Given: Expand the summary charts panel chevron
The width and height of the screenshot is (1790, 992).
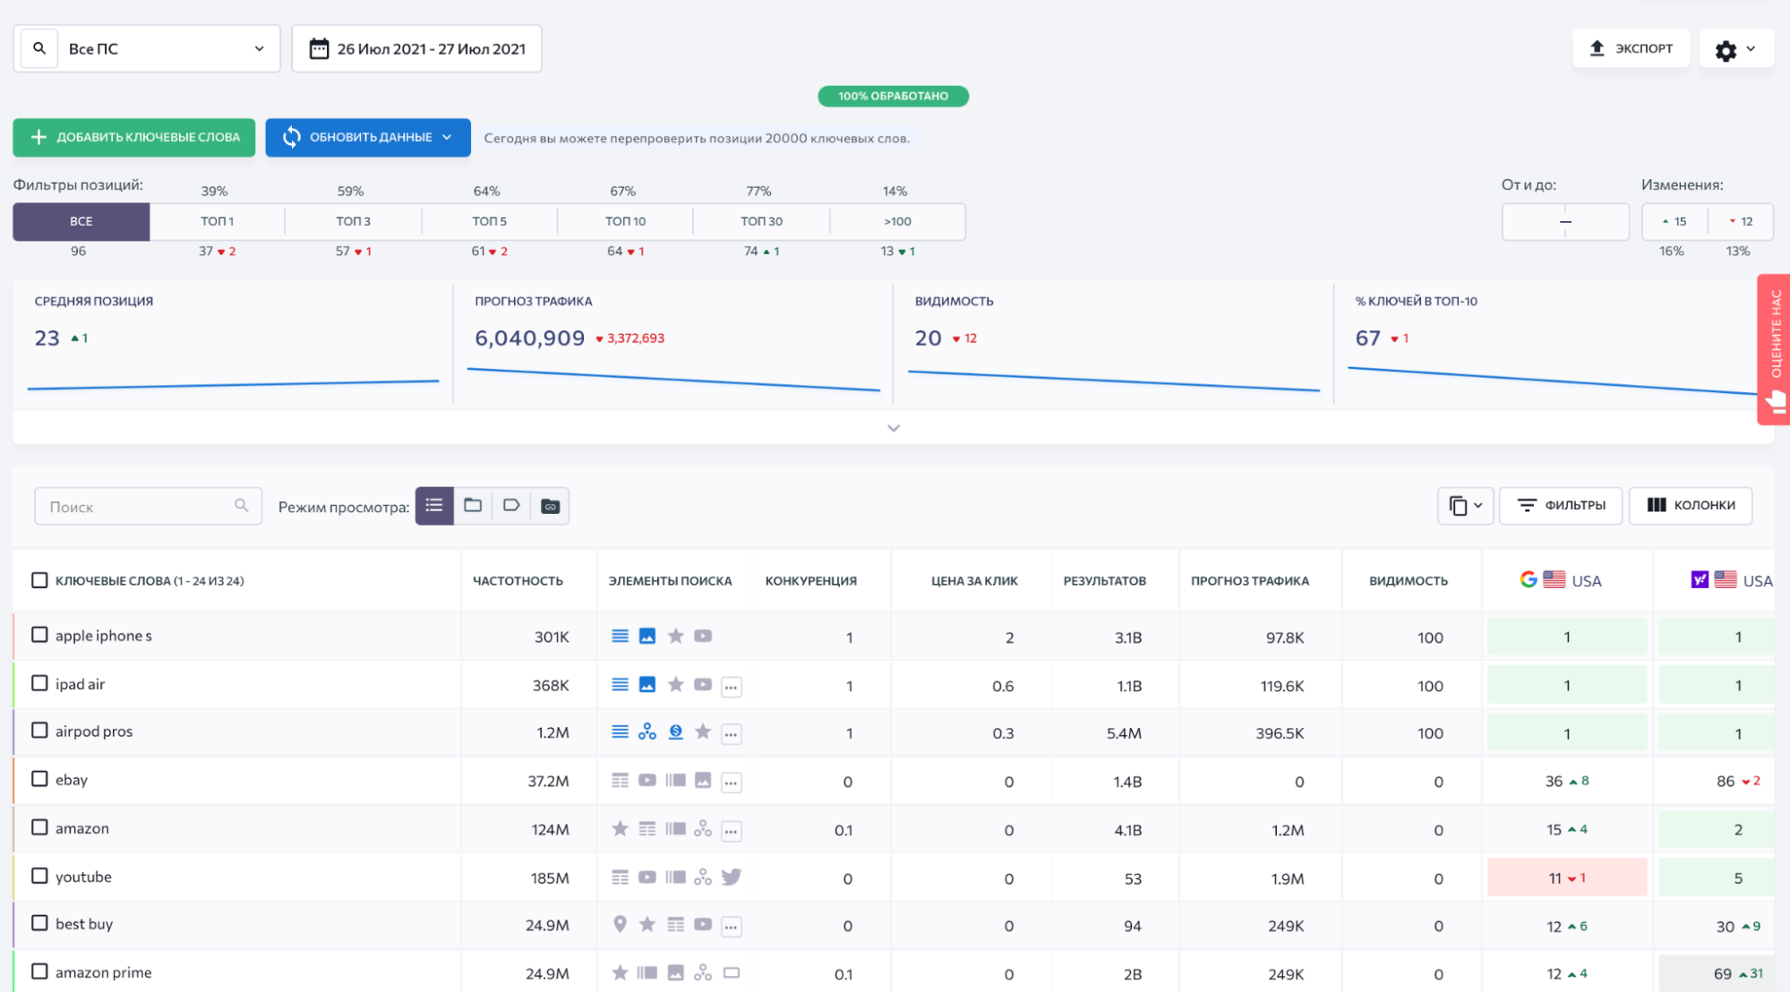Looking at the screenshot, I should click(893, 428).
